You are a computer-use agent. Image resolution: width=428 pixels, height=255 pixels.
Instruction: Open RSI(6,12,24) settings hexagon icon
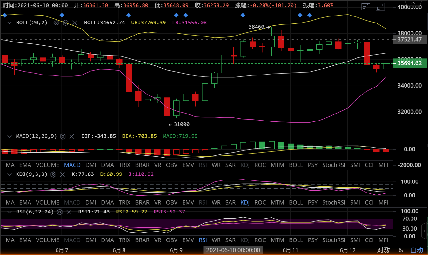(x=60, y=212)
